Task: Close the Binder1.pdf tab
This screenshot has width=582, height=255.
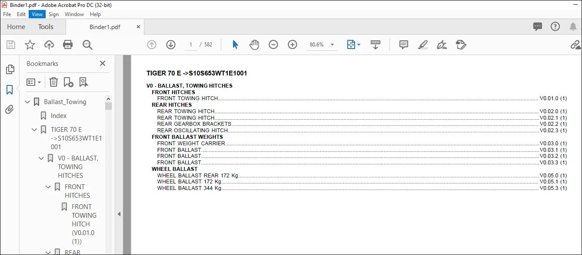Action: [x=139, y=27]
